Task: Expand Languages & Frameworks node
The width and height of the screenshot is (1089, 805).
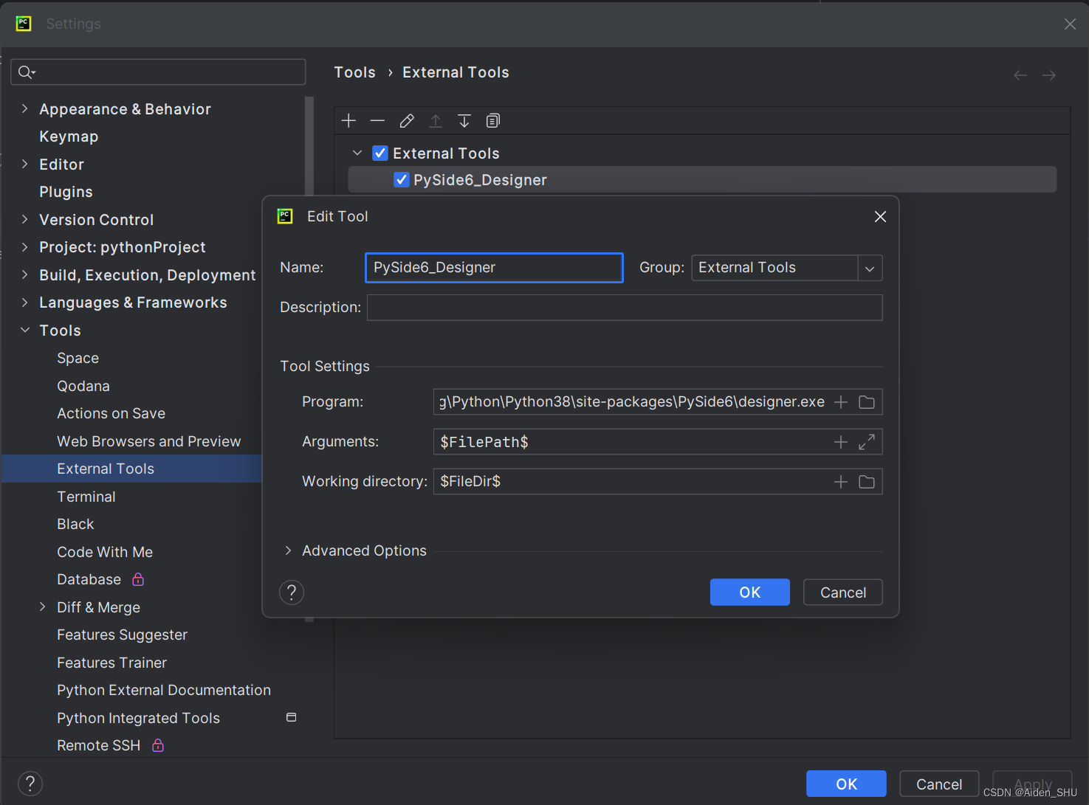Action: click(24, 303)
